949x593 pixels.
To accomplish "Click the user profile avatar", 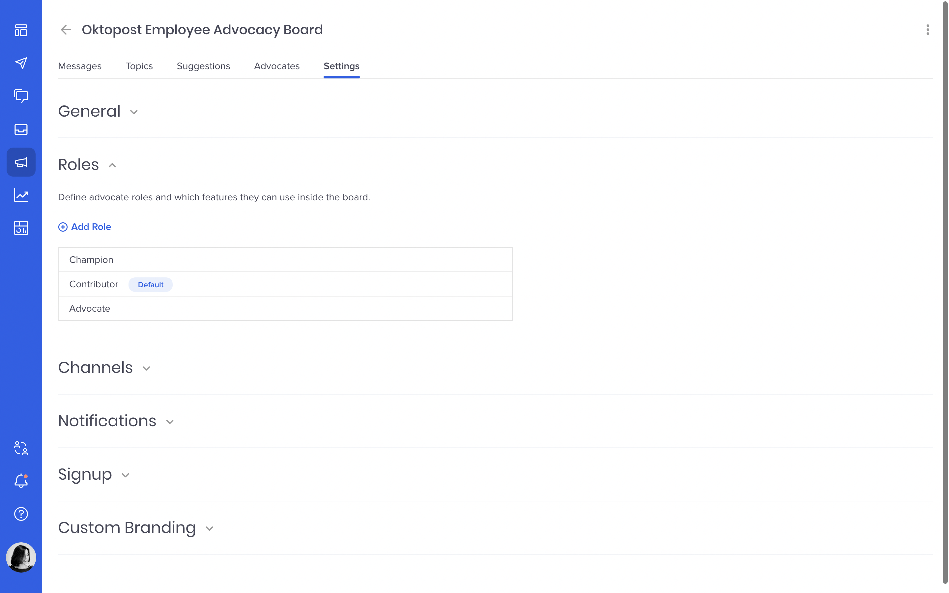I will [21, 557].
